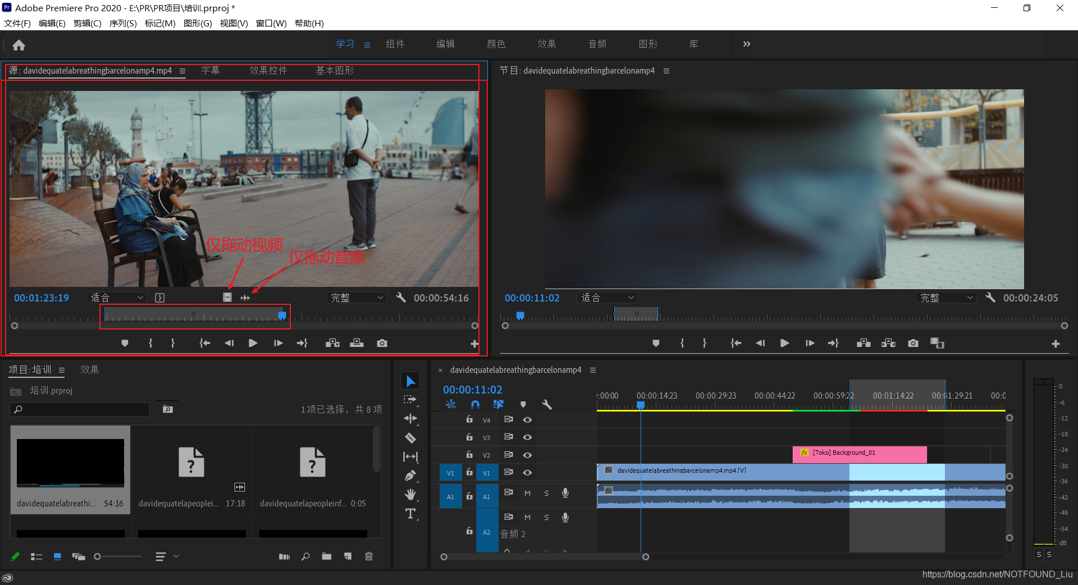Click New Item icon in Project panel
This screenshot has height=585, width=1078.
[348, 556]
